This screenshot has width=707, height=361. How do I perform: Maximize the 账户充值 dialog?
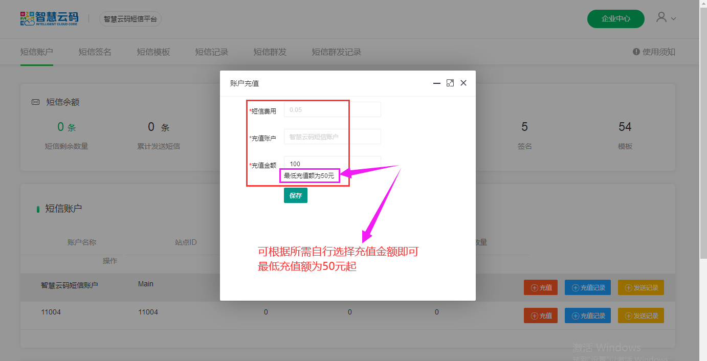pyautogui.click(x=450, y=83)
